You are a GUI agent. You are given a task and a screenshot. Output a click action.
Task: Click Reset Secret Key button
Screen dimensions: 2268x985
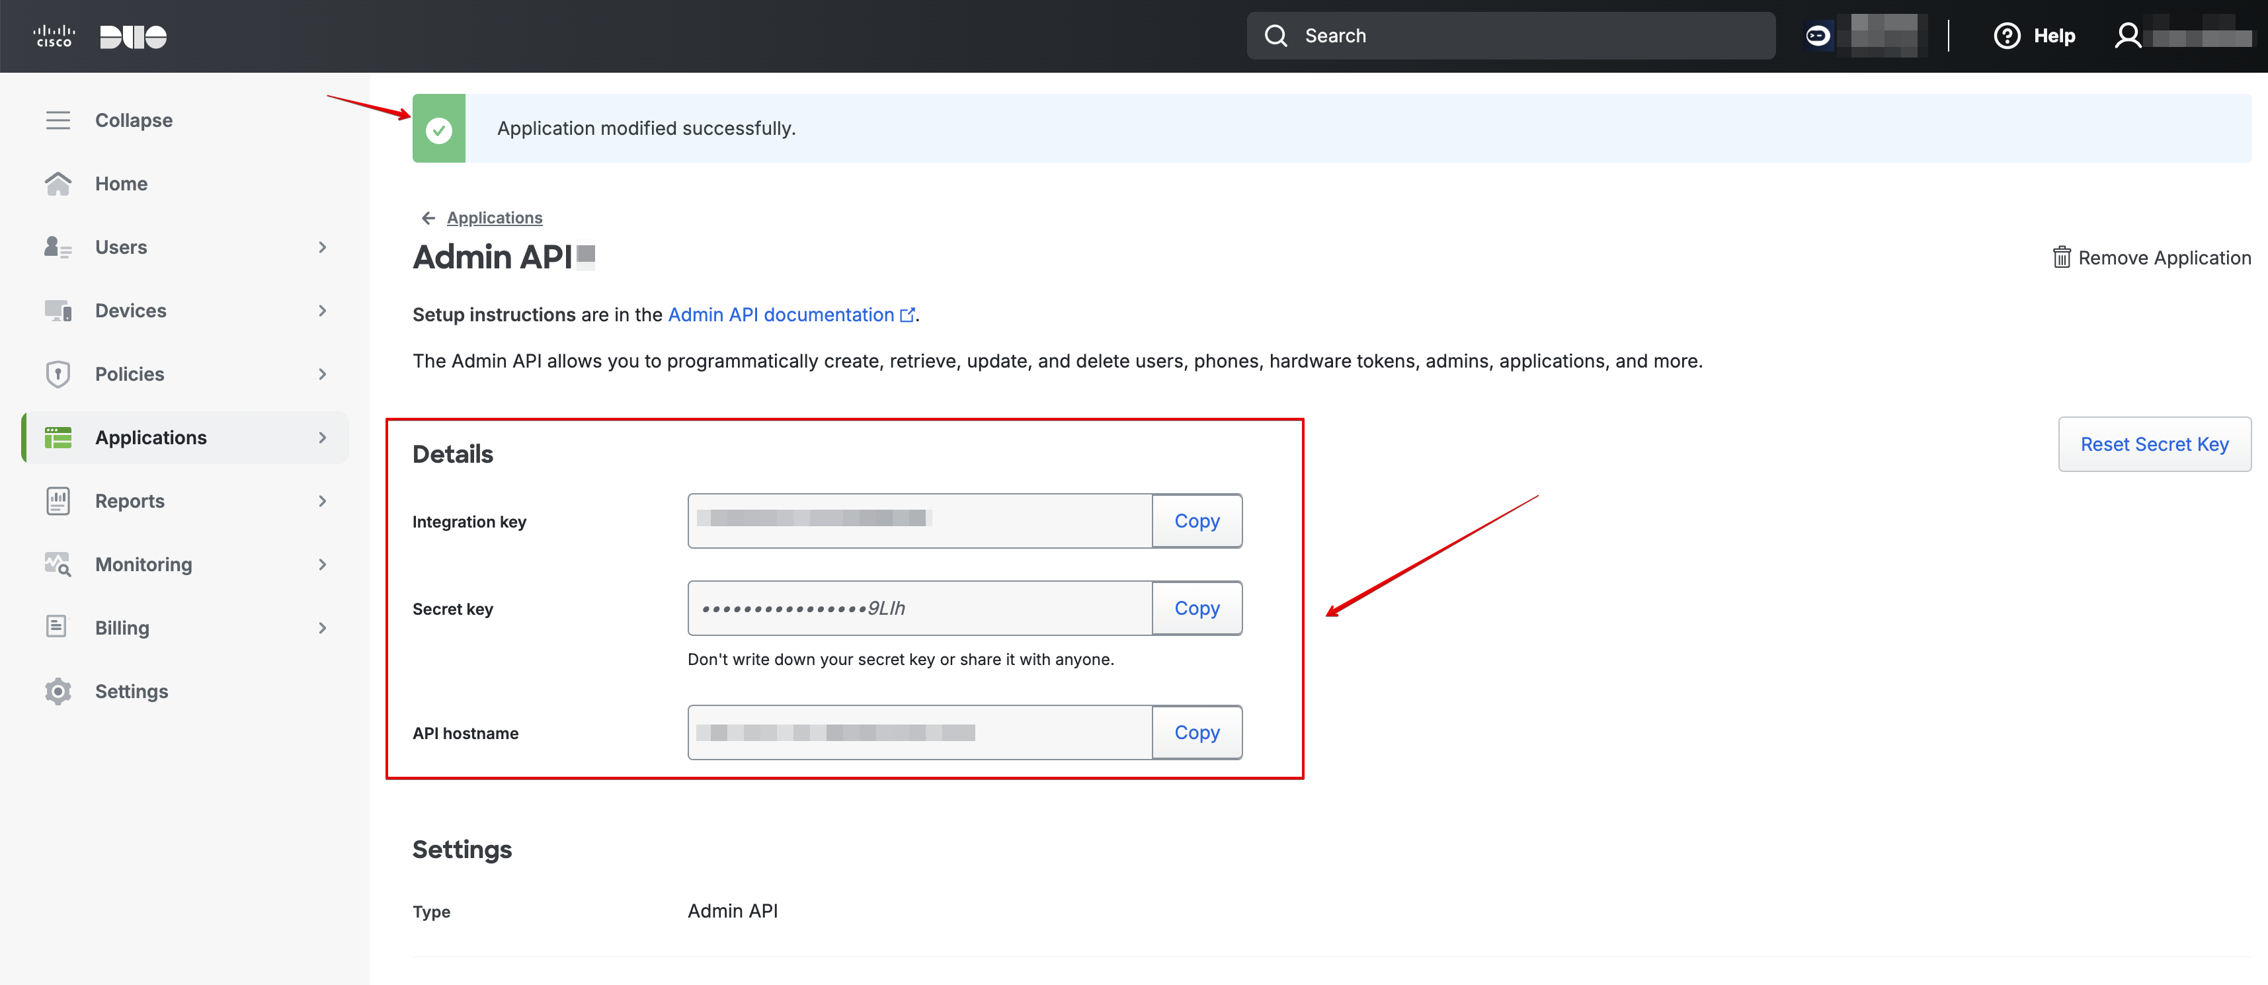point(2154,444)
